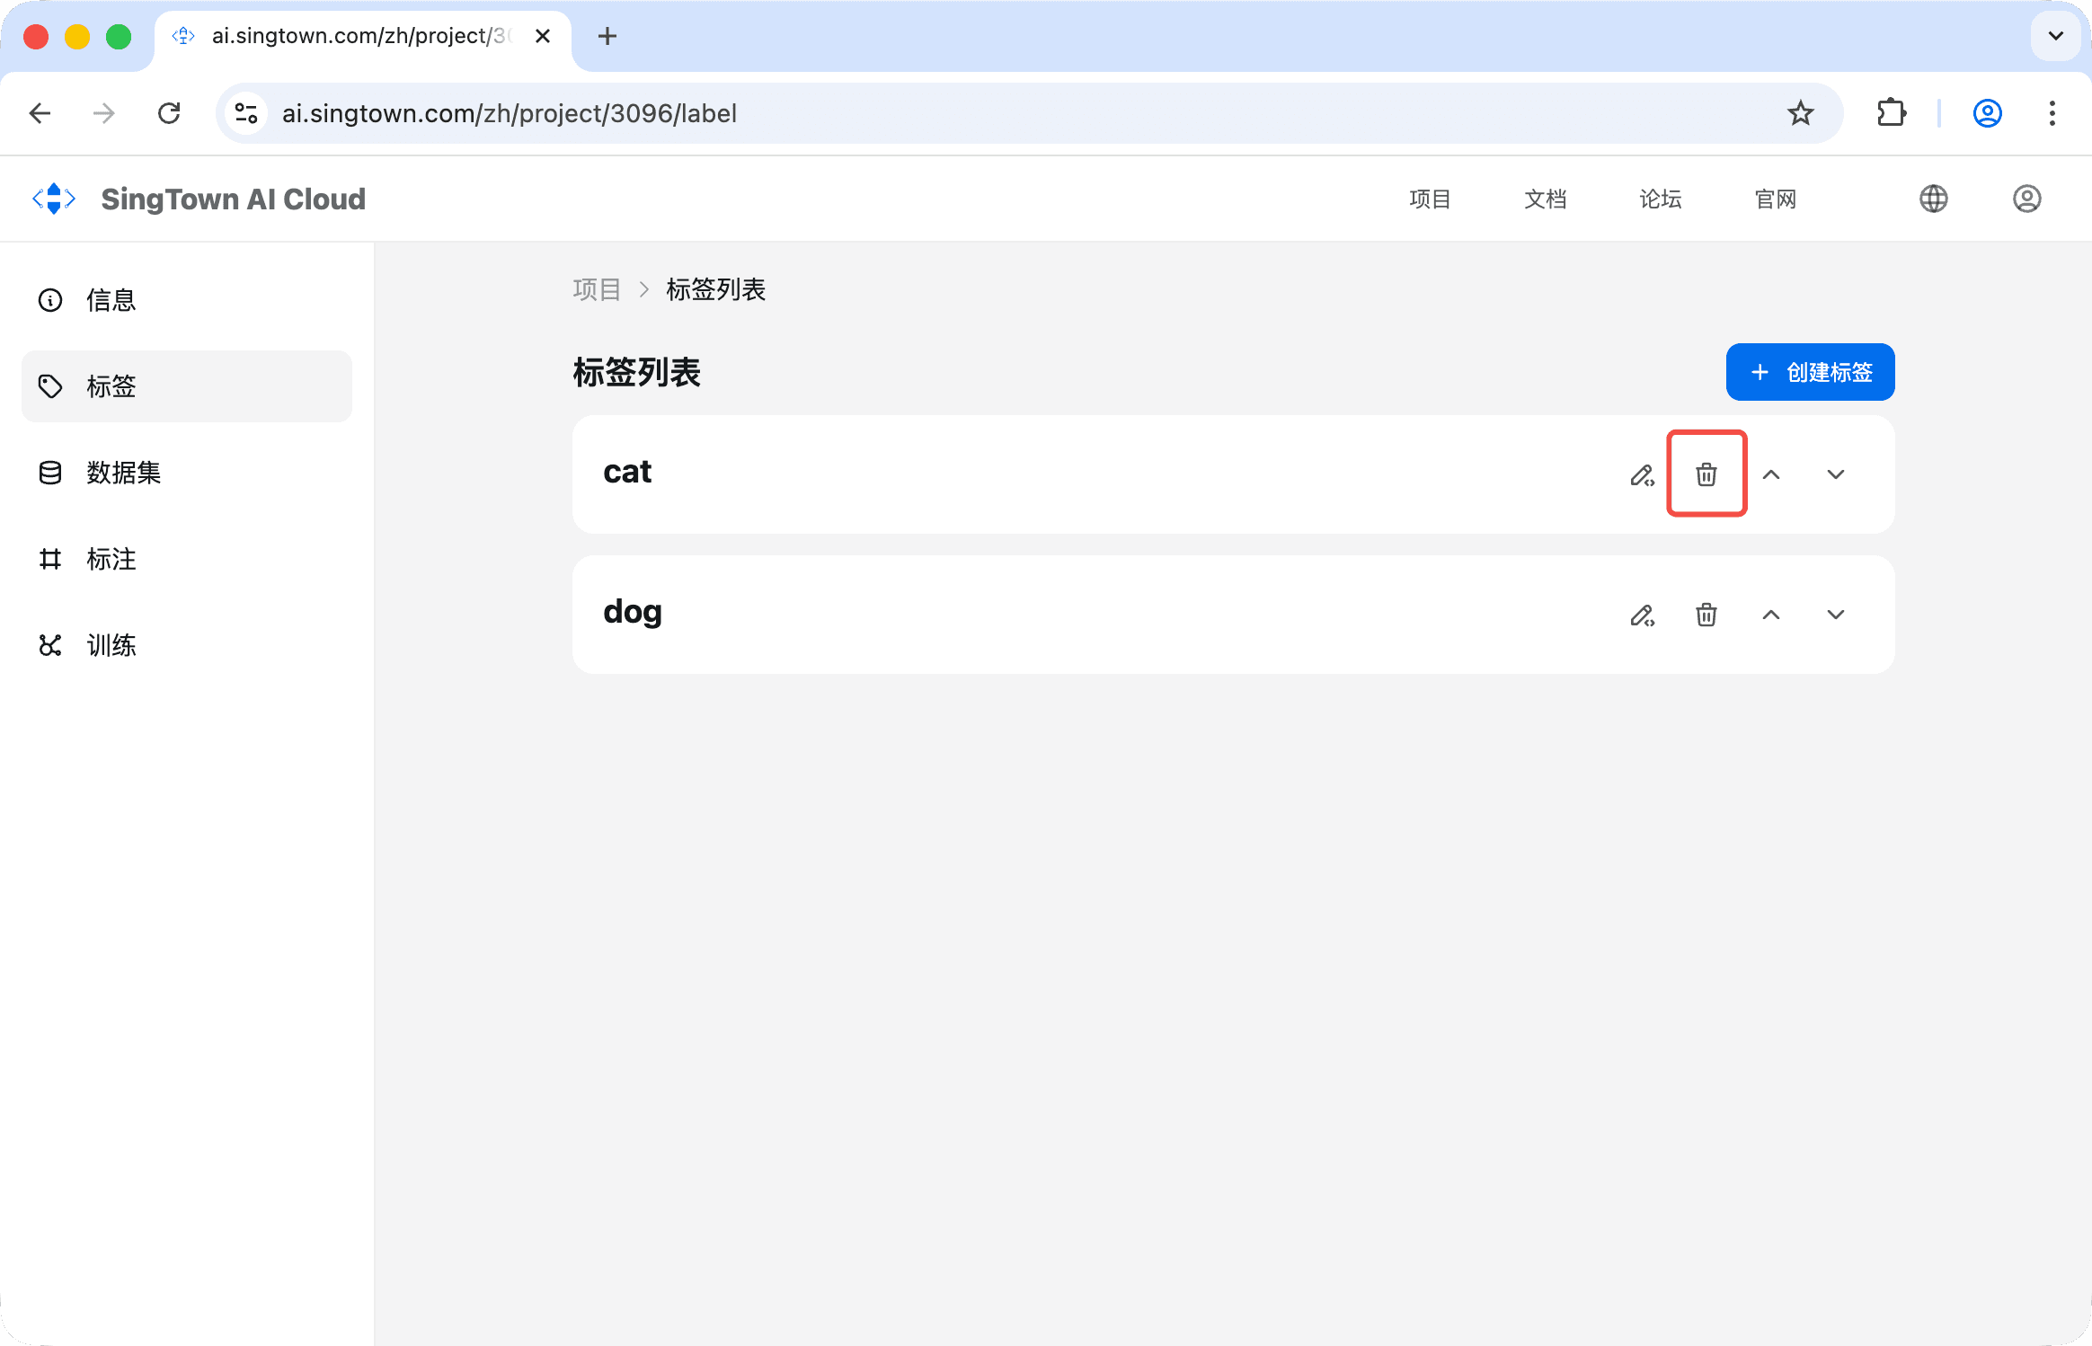The height and width of the screenshot is (1346, 2092).
Task: Reload the page
Action: click(169, 113)
